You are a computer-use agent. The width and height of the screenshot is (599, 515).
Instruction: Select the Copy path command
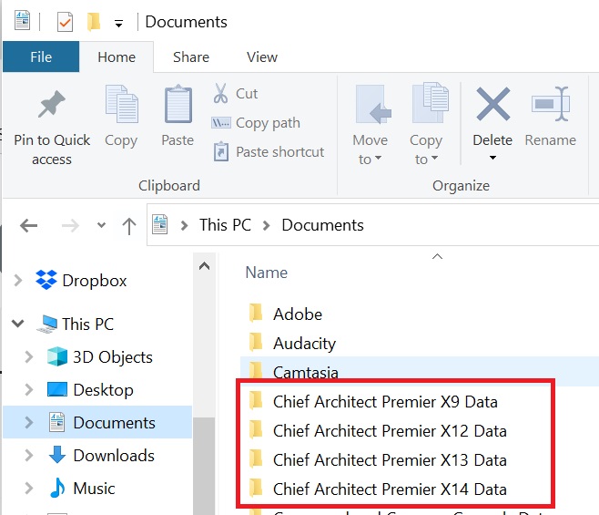click(x=267, y=123)
